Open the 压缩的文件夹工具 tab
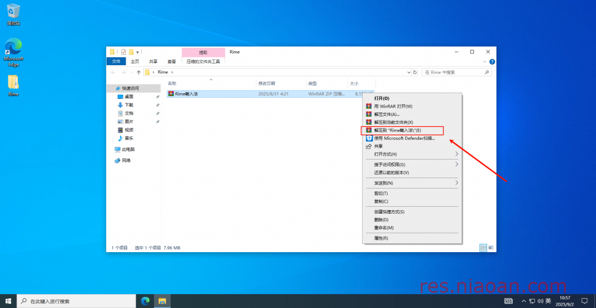This screenshot has width=596, height=308. (x=203, y=61)
